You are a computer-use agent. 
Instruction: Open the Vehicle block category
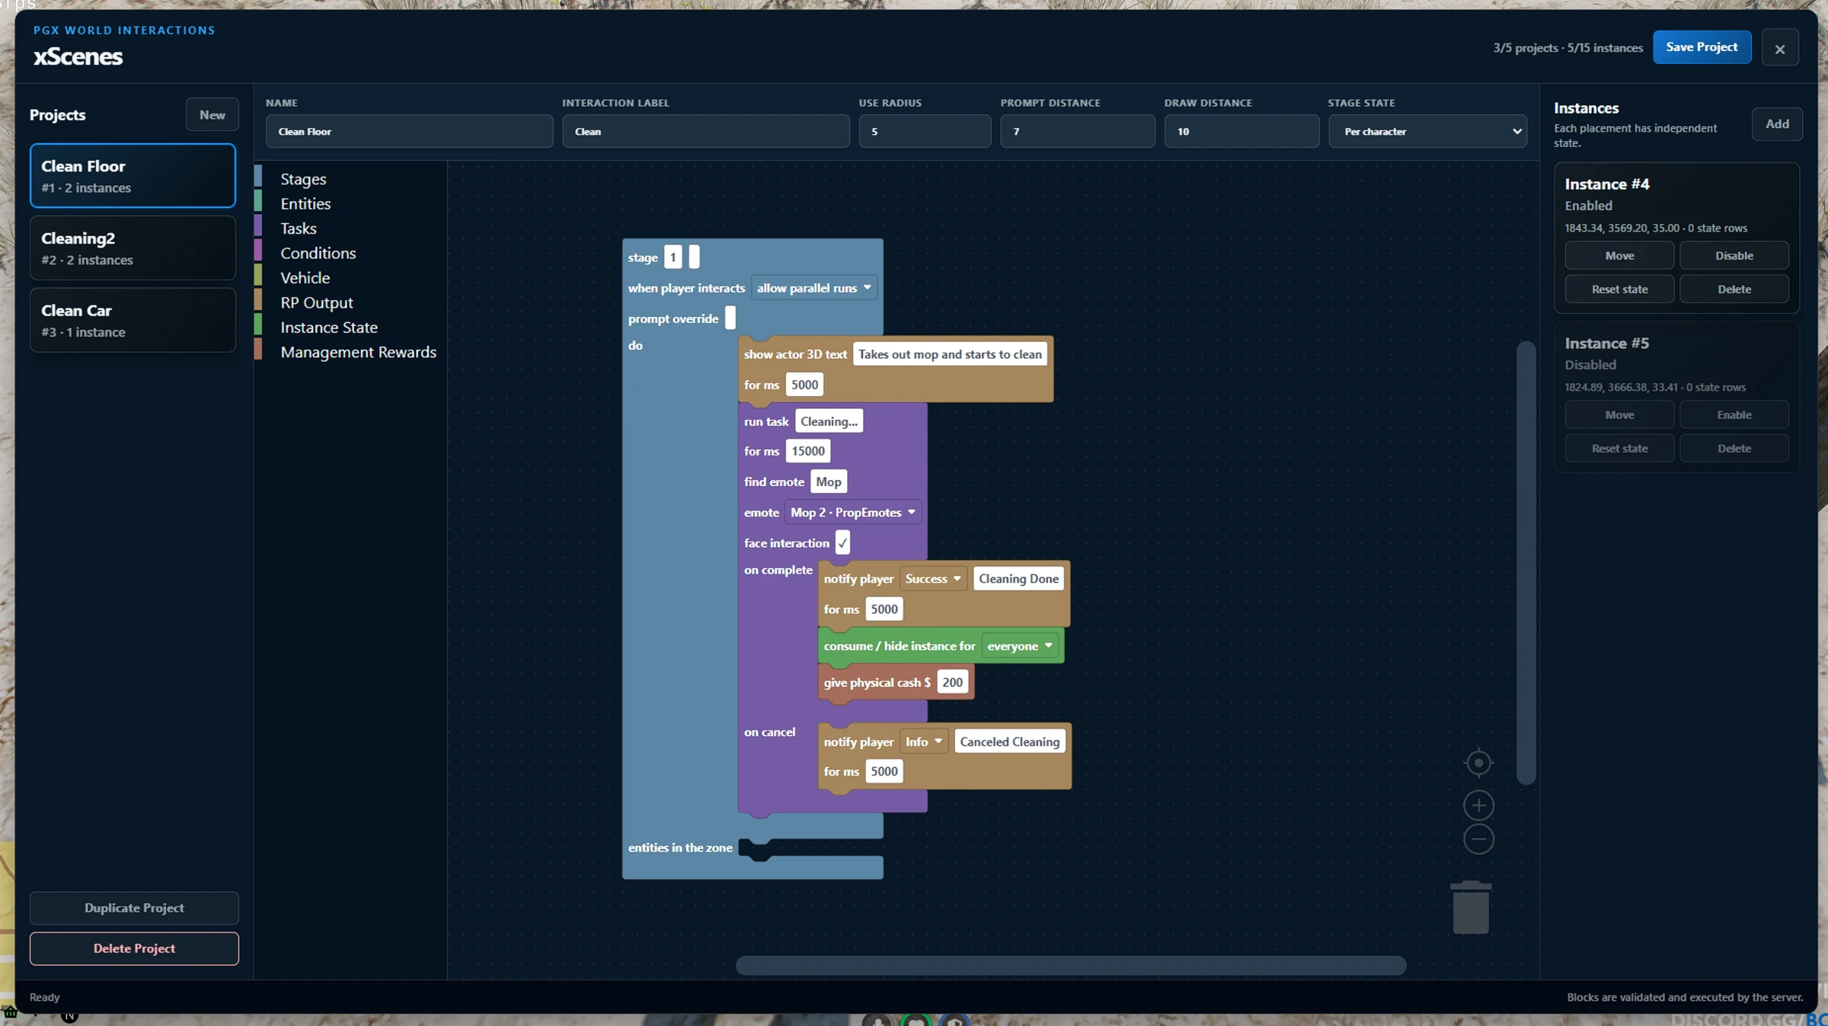click(305, 278)
